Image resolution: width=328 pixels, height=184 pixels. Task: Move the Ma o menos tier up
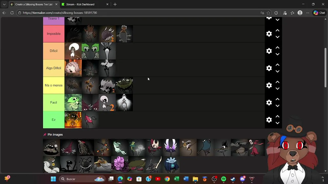click(x=277, y=82)
